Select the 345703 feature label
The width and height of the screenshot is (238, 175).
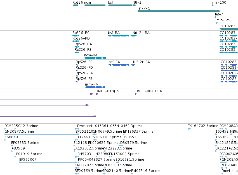pos(84,154)
